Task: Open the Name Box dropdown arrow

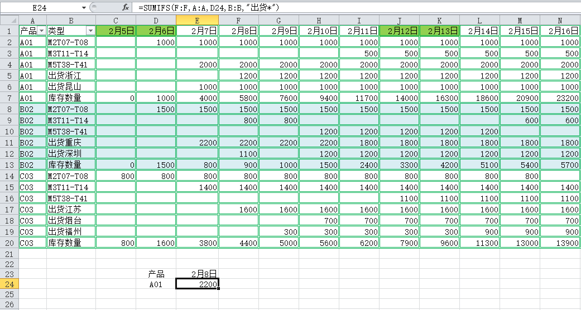Action: pyautogui.click(x=84, y=7)
